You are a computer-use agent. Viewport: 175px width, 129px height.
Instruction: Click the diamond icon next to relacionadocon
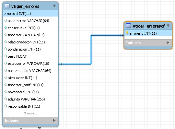click(x=6, y=42)
